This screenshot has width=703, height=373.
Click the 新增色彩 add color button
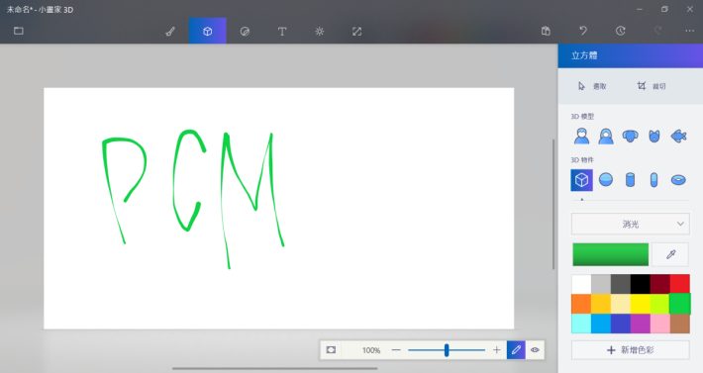(x=630, y=350)
